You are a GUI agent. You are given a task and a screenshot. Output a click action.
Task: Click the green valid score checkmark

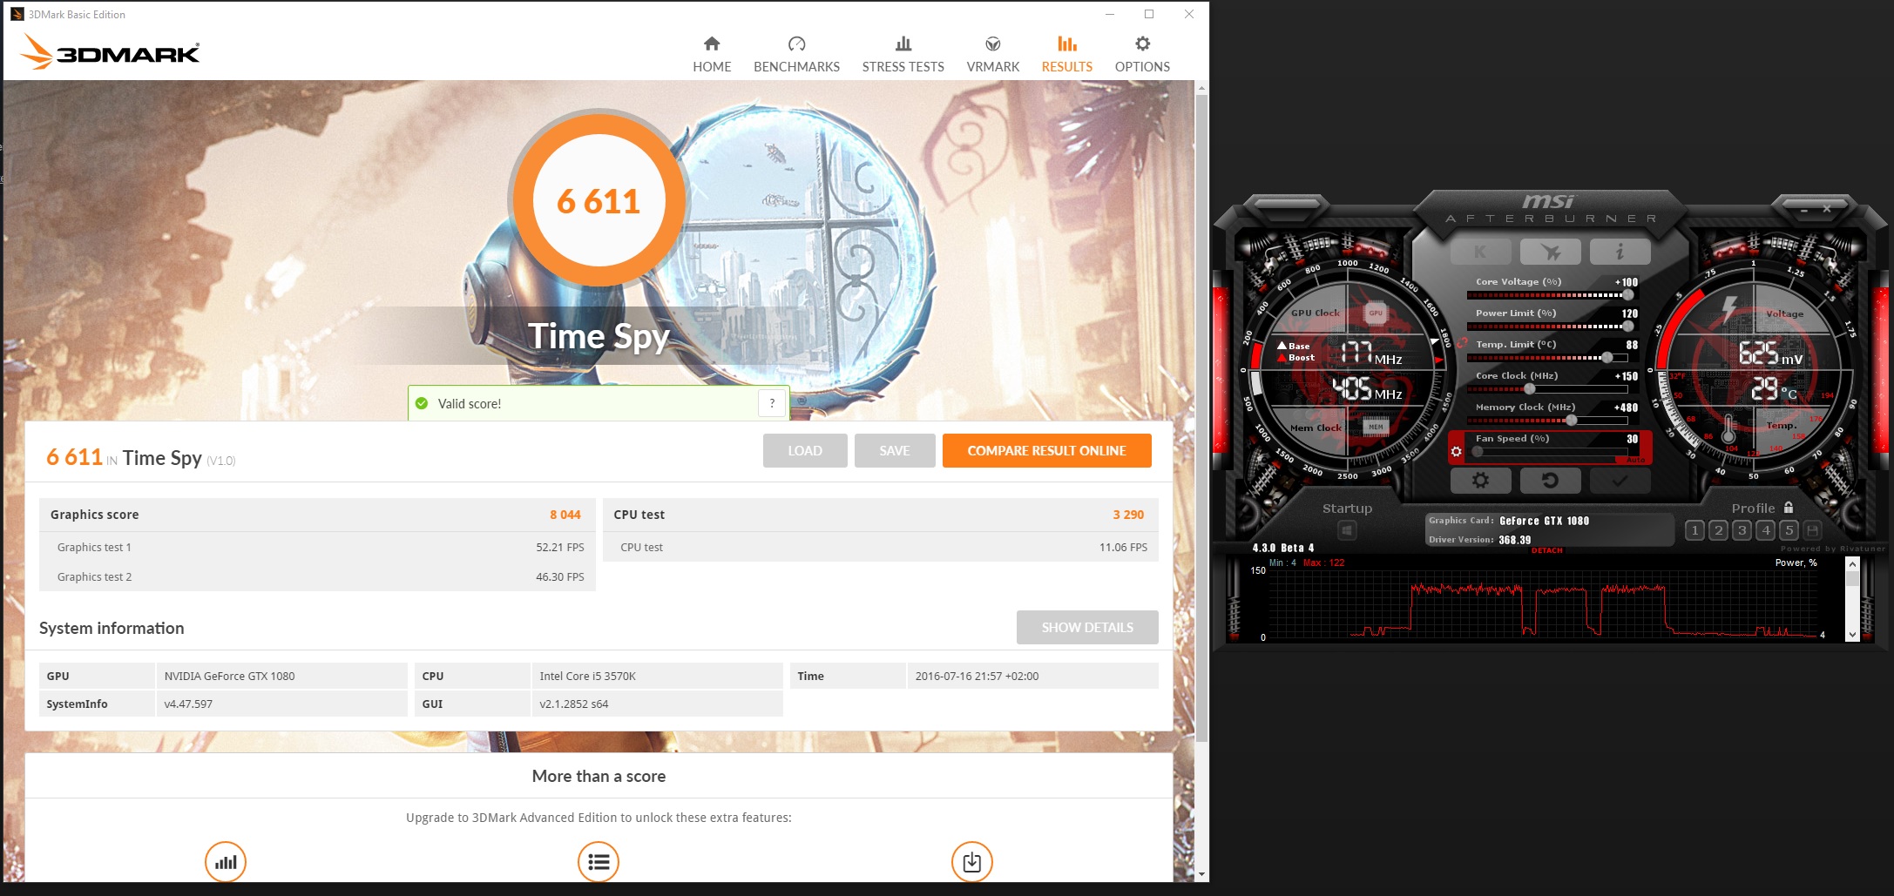[x=422, y=403]
